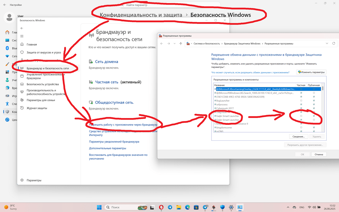Open the address bar history dropdown
Screen dimensions: 339x212
pyautogui.click(x=327, y=43)
